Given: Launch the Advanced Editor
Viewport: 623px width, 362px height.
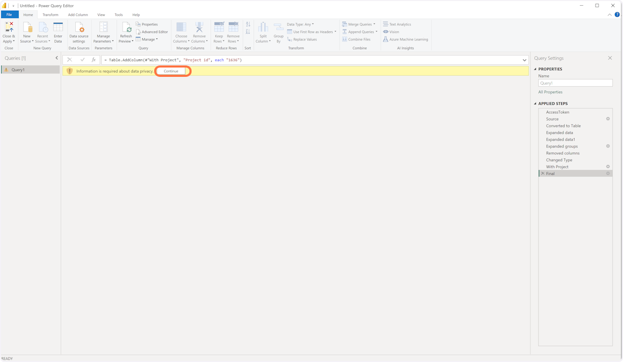Looking at the screenshot, I should click(x=152, y=32).
